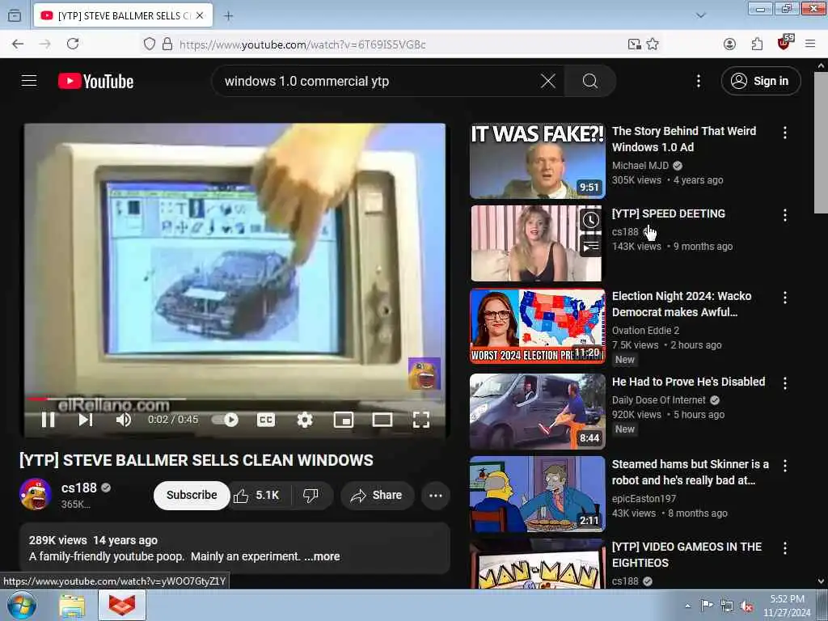Open a new browser tab
Screen dimensions: 828x621
[x=228, y=16]
